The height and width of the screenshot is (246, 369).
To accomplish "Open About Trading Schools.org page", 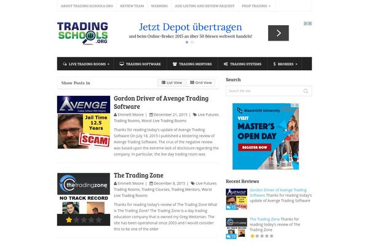I will pyautogui.click(x=87, y=6).
